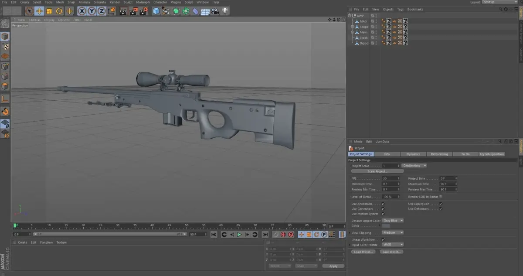Add a Camera object
Image resolution: width=523 pixels, height=276 pixels.
pyautogui.click(x=215, y=11)
